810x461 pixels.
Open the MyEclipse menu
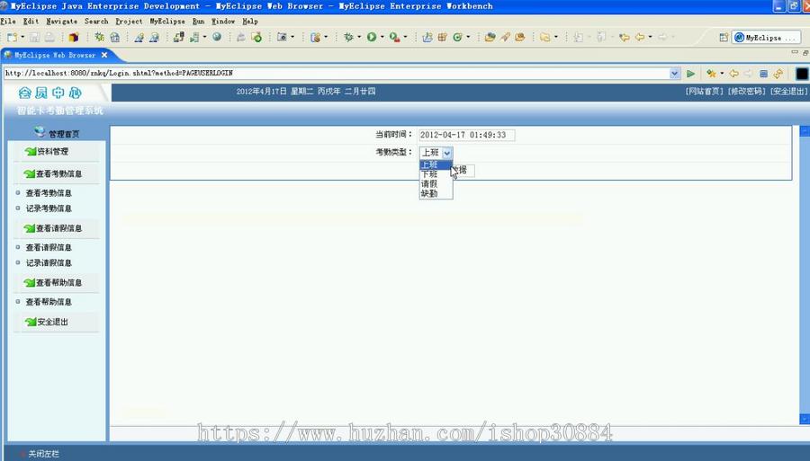click(x=167, y=22)
